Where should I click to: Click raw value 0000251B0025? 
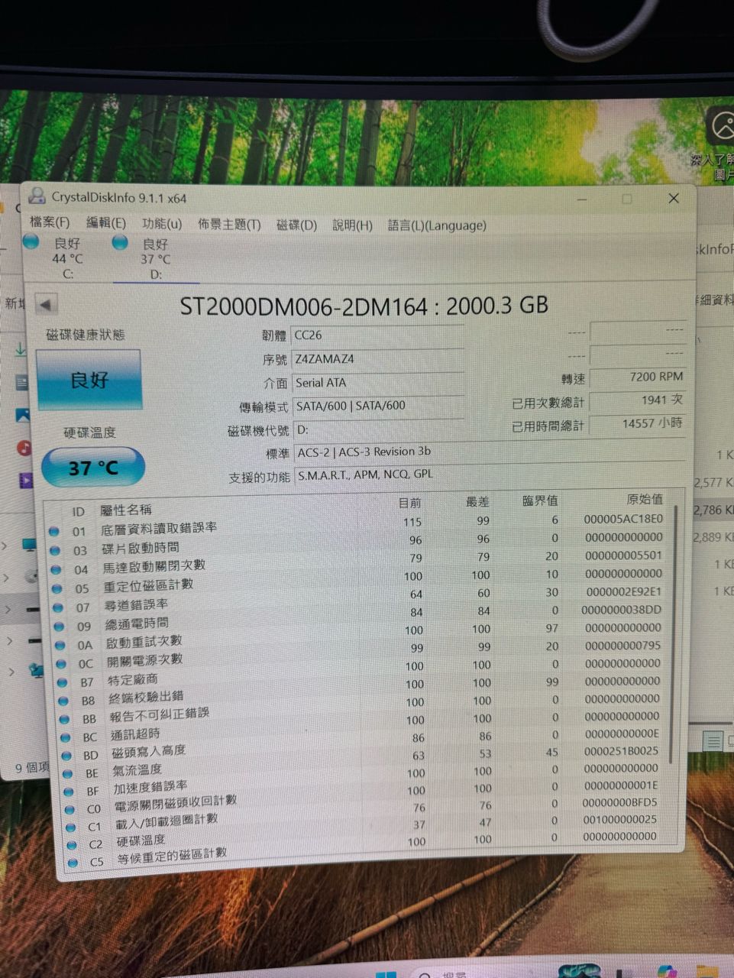[x=622, y=751]
